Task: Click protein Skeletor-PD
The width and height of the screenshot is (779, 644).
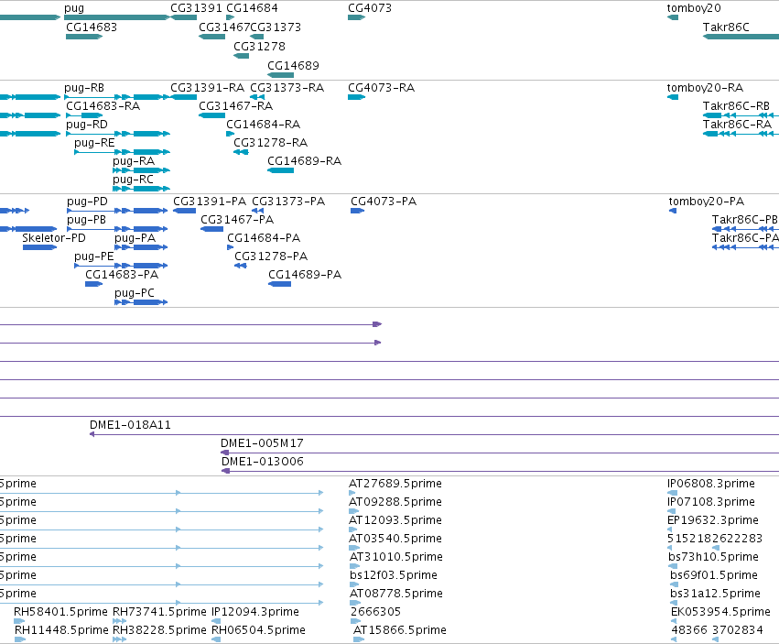Action: [x=54, y=238]
